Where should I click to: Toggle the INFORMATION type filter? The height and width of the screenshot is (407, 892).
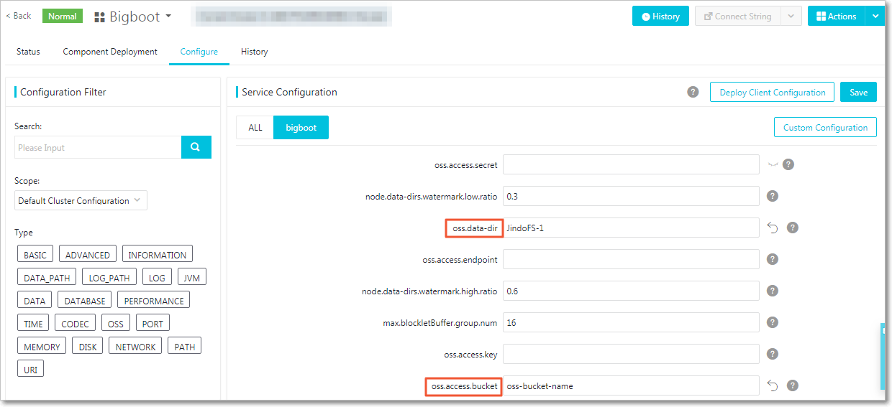pyautogui.click(x=158, y=255)
